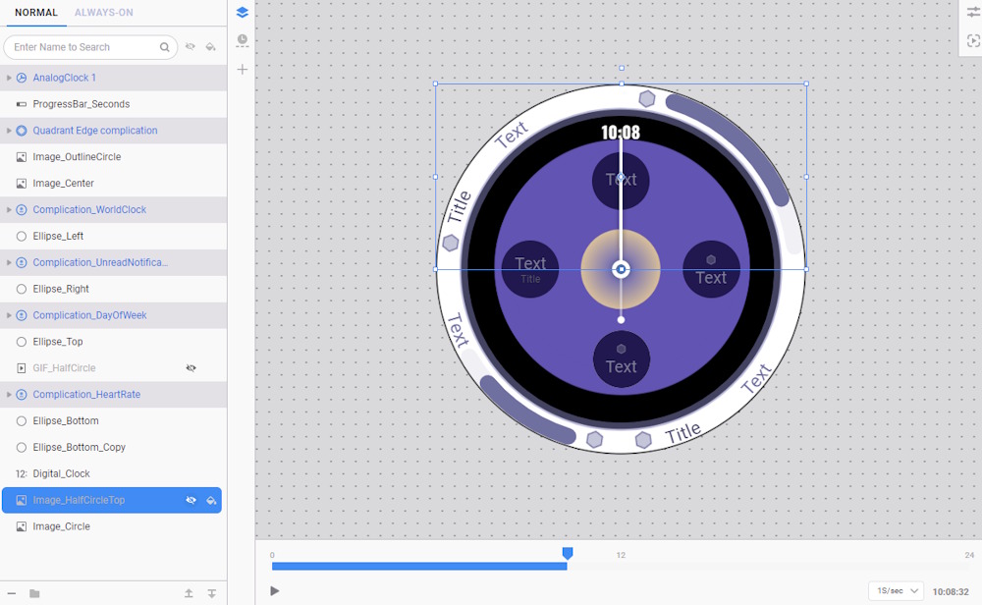This screenshot has height=605, width=982.
Task: Open the 1S/sec playback speed dropdown
Action: tap(895, 591)
